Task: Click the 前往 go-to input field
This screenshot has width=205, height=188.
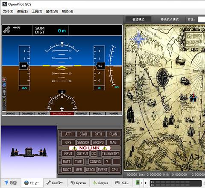Action: [202, 19]
